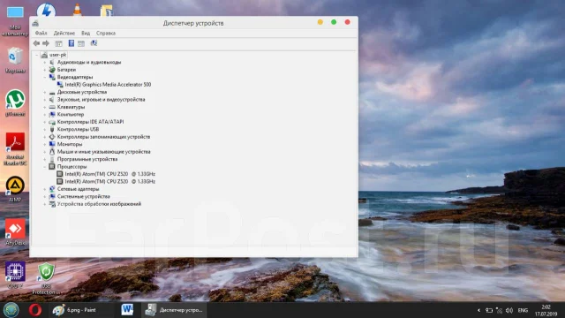
Task: Open the Вид menu
Action: (86, 34)
